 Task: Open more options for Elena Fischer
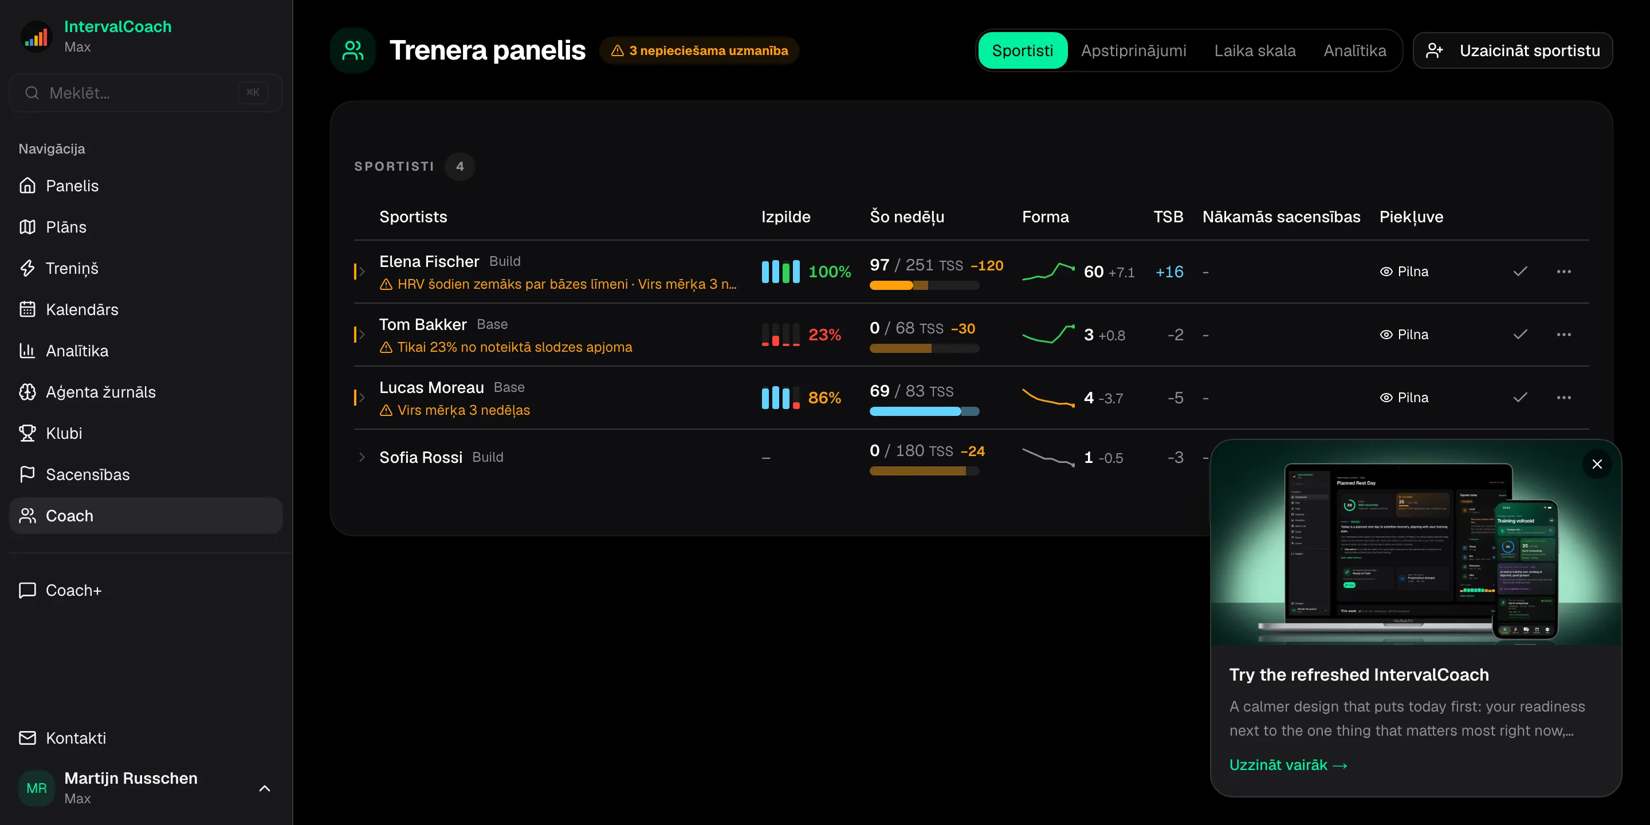pyautogui.click(x=1563, y=272)
